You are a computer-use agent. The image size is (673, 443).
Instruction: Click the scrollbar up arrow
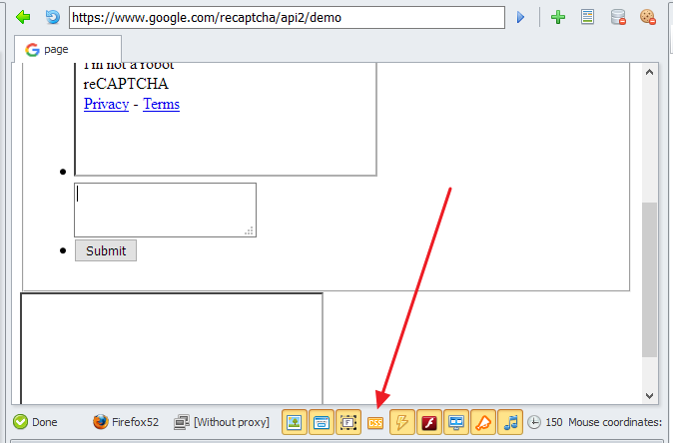point(649,72)
